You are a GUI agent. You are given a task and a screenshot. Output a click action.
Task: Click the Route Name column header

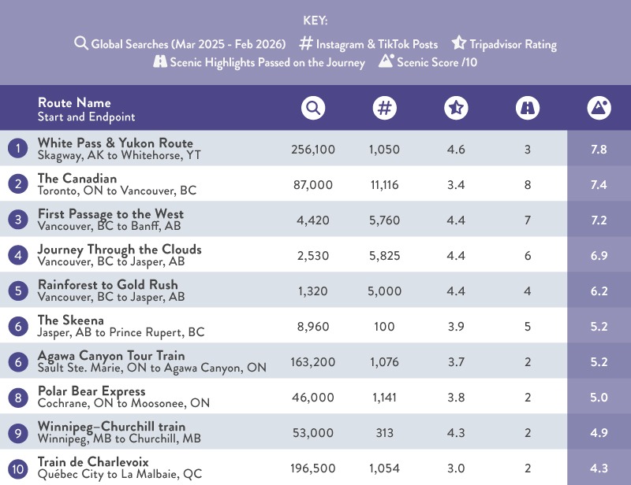tap(74, 103)
